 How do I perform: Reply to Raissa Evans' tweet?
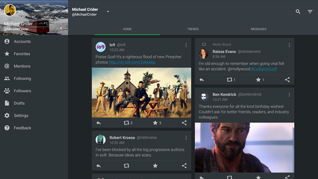[x=202, y=80]
